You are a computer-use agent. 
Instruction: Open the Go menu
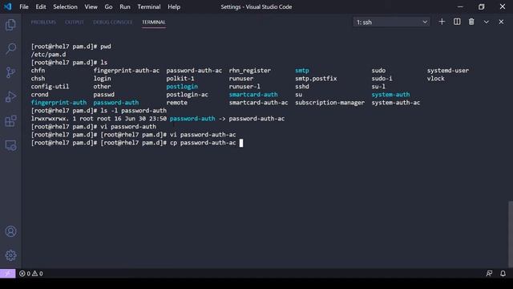click(108, 6)
